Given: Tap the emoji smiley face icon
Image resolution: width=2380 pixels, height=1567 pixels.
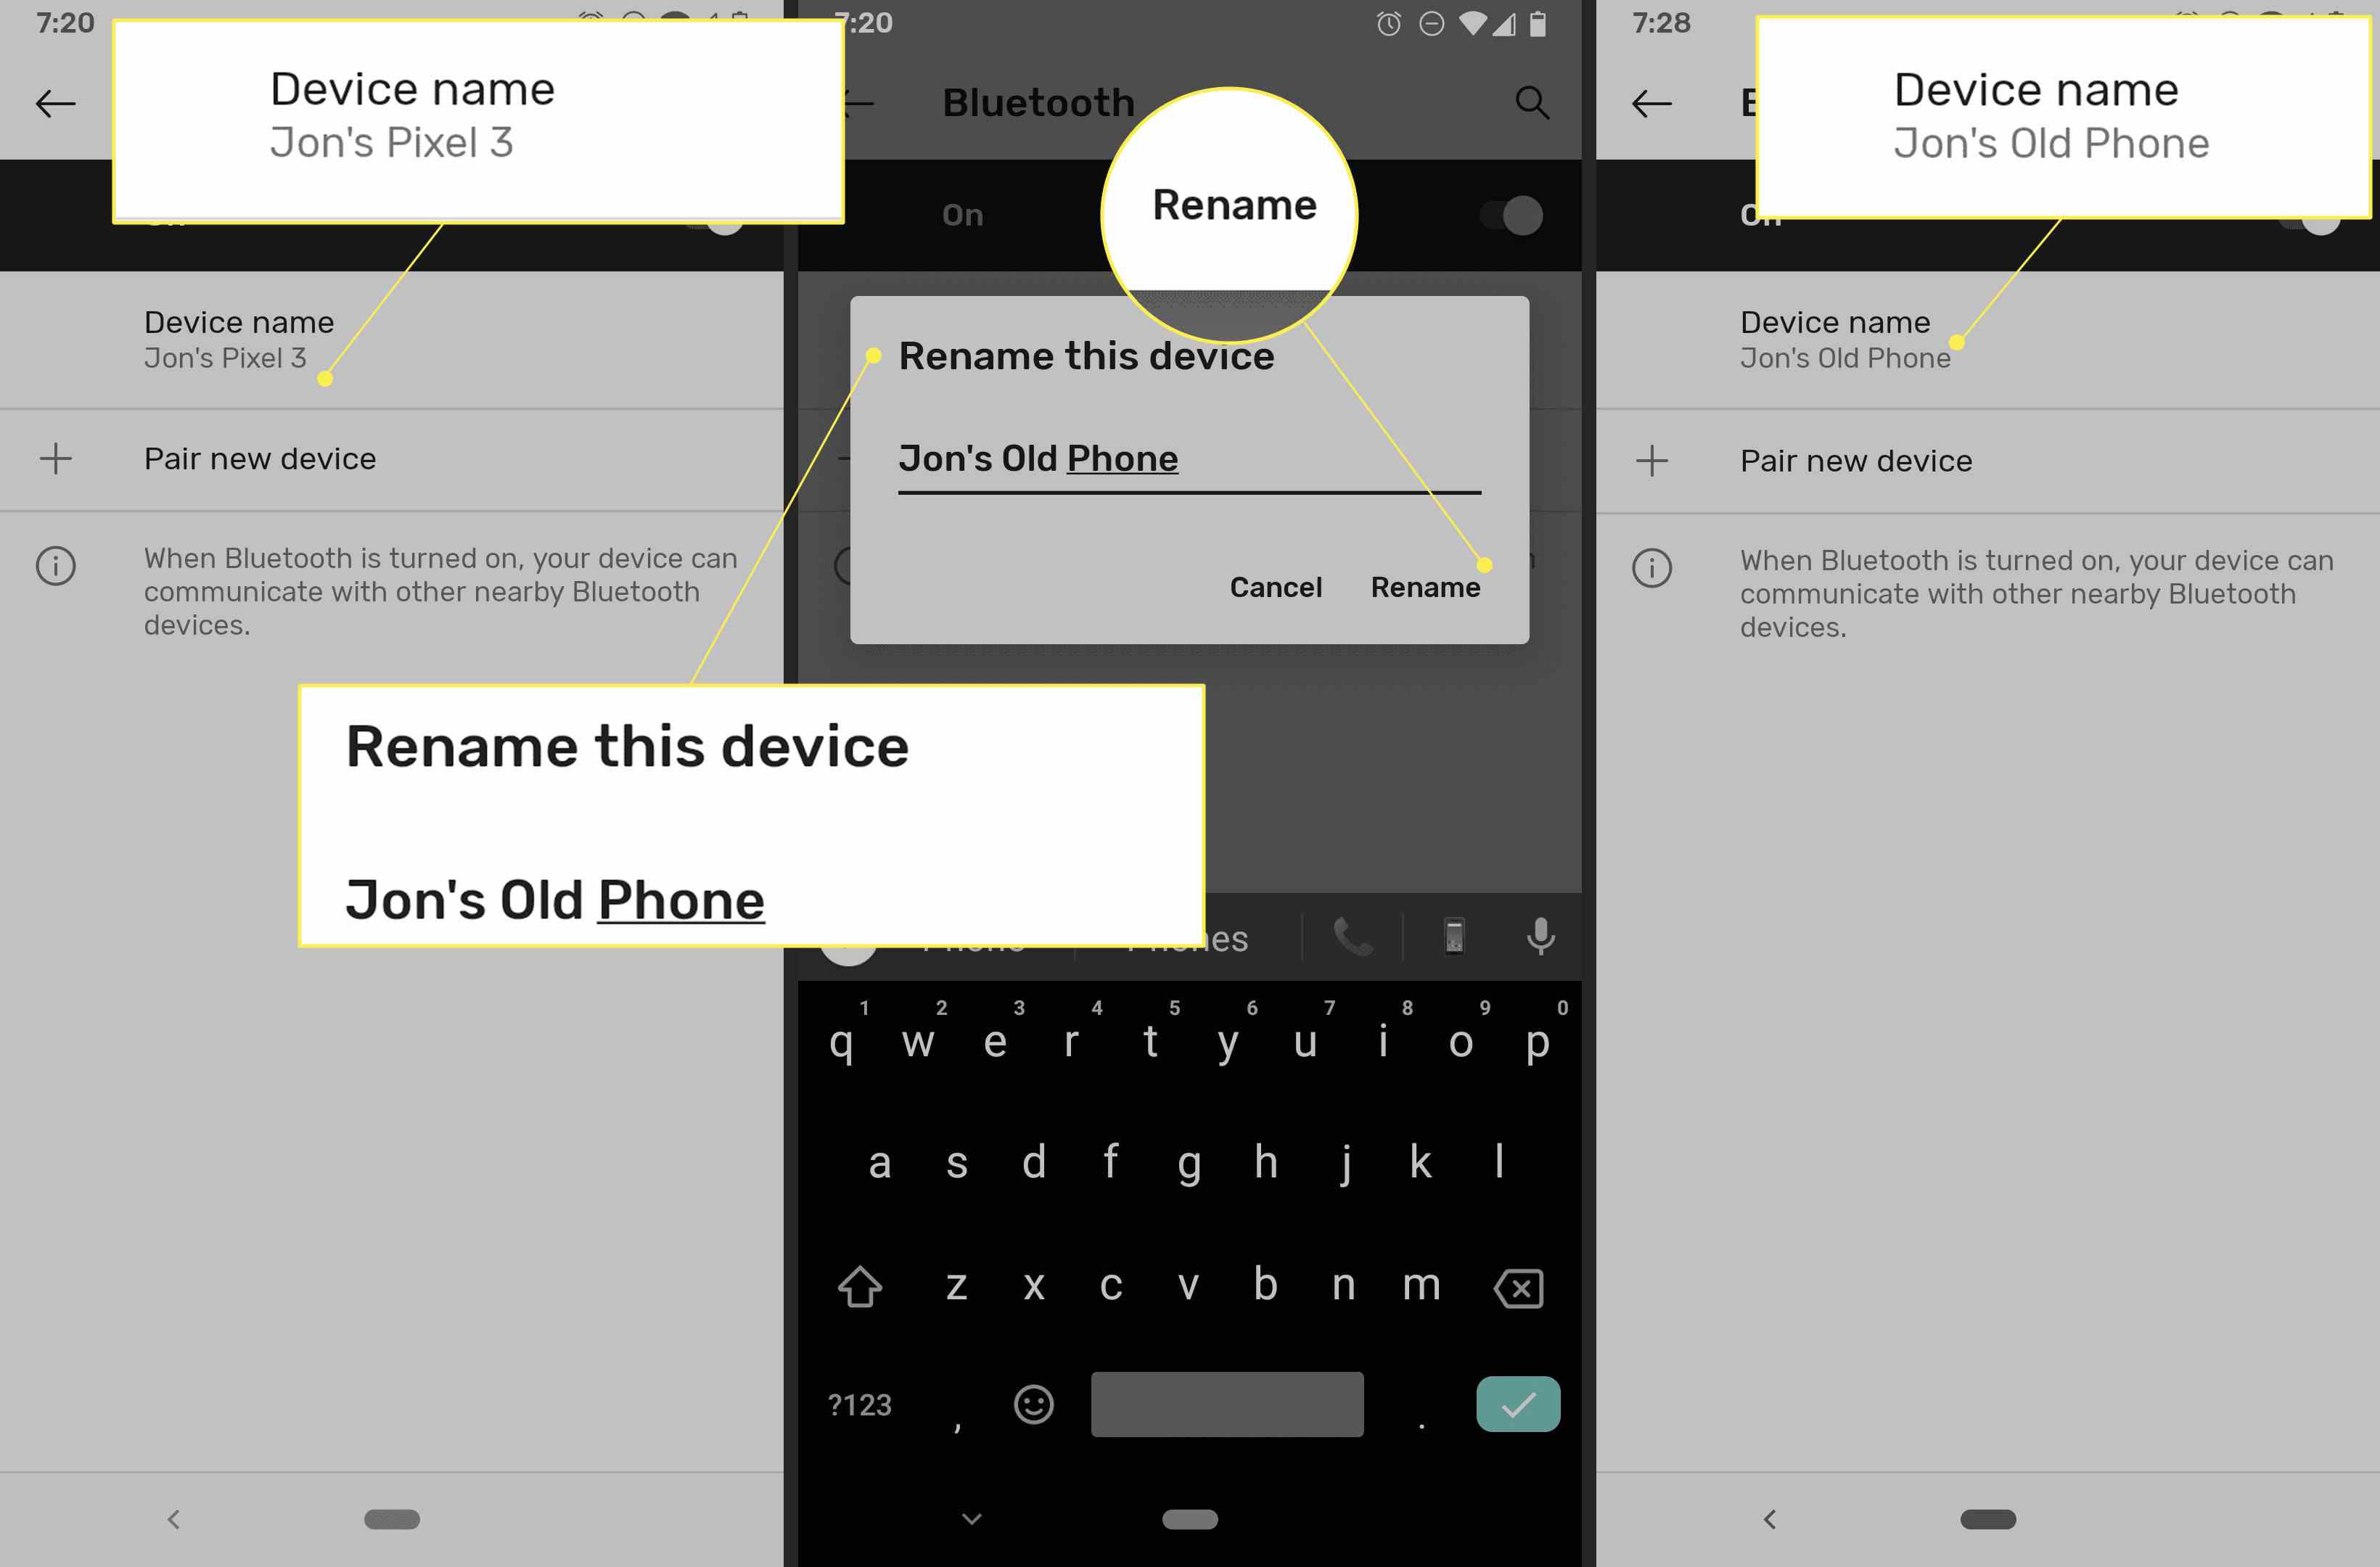Looking at the screenshot, I should pyautogui.click(x=1033, y=1402).
